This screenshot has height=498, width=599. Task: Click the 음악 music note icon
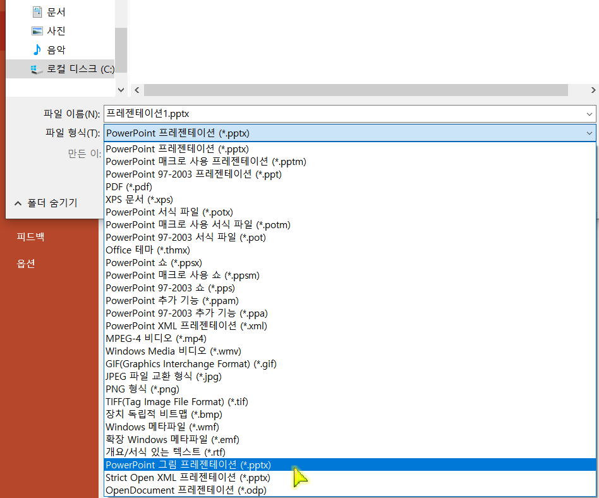point(37,50)
